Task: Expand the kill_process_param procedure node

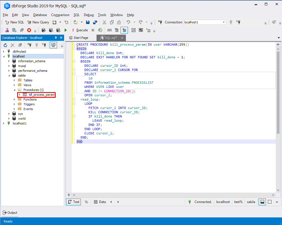Action: pyautogui.click(x=20, y=95)
